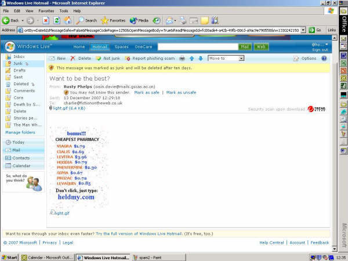Open File menu
348x261 pixels.
point(6,11)
